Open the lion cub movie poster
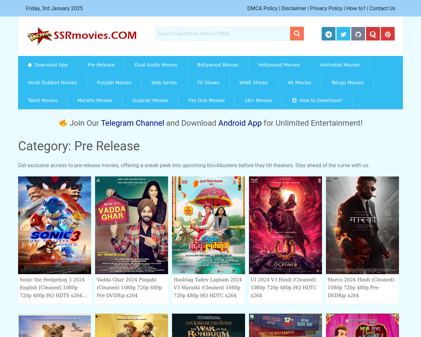 pyautogui.click(x=55, y=325)
